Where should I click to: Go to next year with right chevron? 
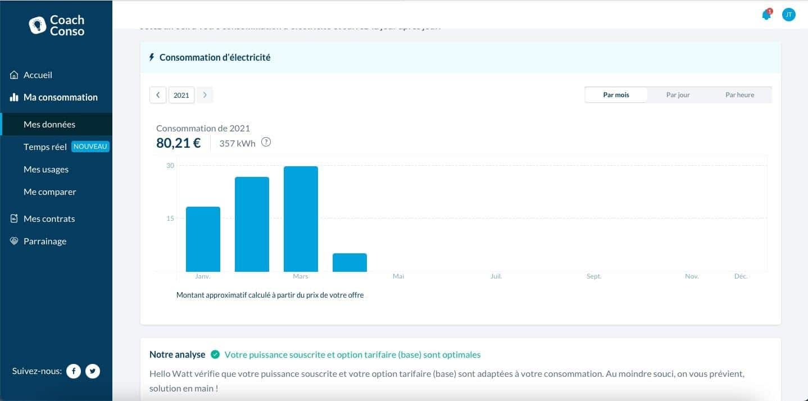coord(205,95)
